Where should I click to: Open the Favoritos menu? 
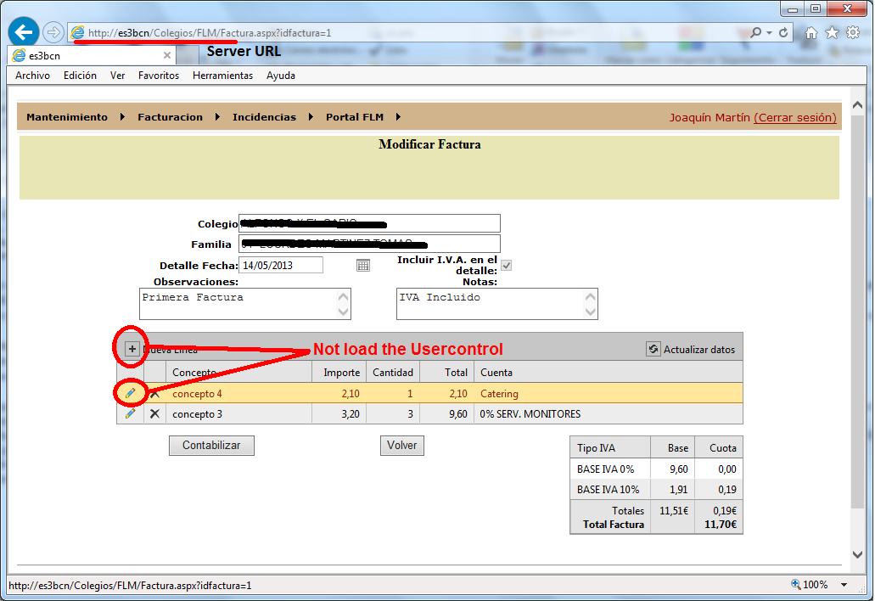159,76
